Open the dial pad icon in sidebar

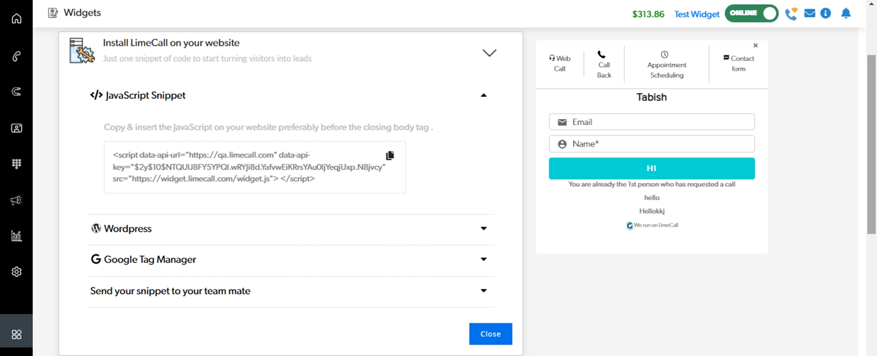point(16,164)
